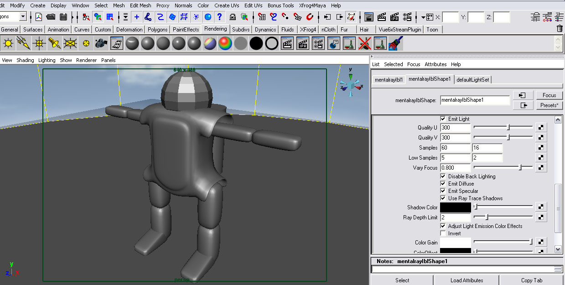Open the 3D Paint brush tool

[x=396, y=44]
